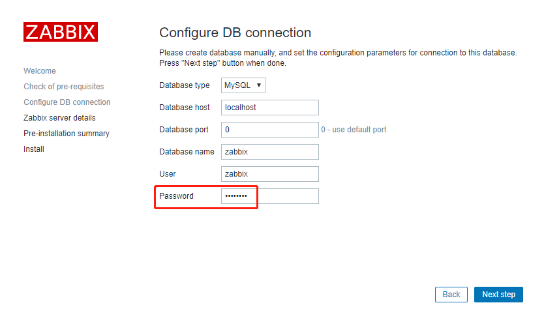Viewport: 544px width, 320px height.
Task: Select the Database name input
Action: point(270,152)
